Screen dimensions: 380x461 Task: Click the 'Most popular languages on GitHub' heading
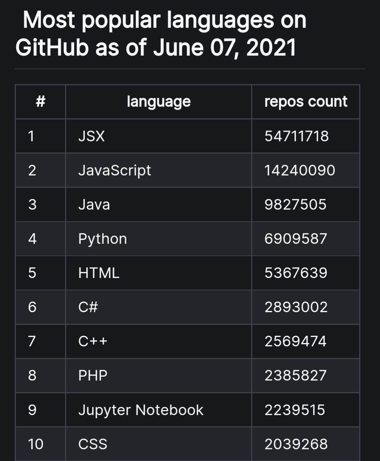(x=161, y=34)
